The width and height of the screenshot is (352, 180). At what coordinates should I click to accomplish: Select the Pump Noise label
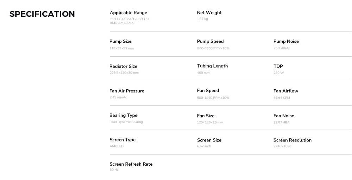pyautogui.click(x=286, y=41)
